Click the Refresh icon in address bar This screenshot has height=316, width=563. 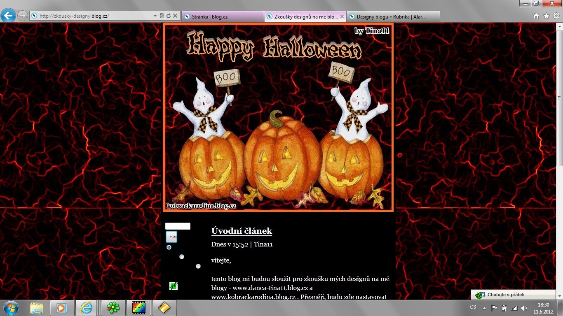click(x=169, y=16)
